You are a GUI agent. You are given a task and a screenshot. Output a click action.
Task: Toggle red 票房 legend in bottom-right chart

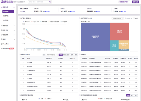(x=99, y=99)
